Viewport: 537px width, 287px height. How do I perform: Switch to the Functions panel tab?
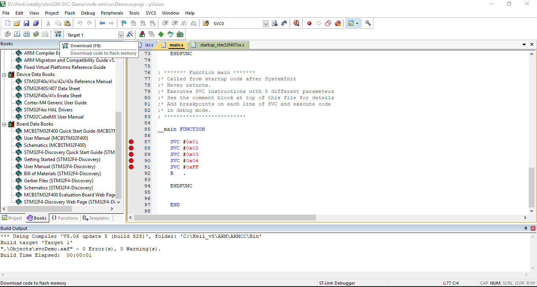[x=65, y=218]
